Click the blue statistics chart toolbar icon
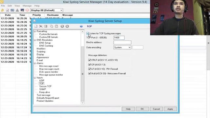 (12, 10)
